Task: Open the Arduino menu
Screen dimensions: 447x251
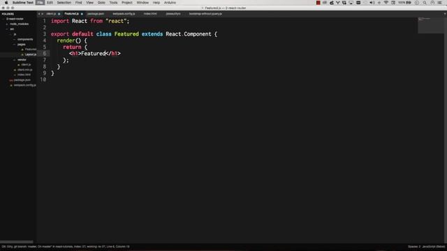Action: coord(170,3)
